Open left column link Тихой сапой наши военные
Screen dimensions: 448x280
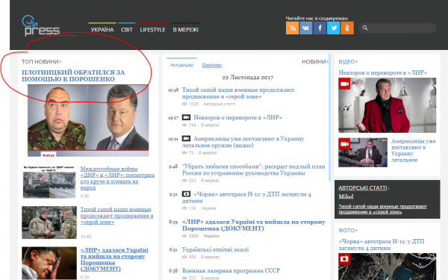[x=116, y=216]
